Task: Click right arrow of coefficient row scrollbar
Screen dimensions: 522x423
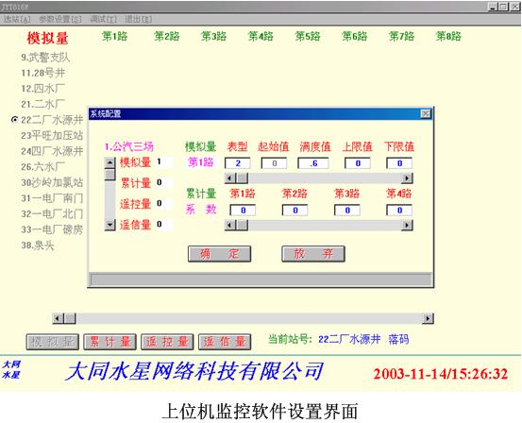Action: click(x=407, y=226)
